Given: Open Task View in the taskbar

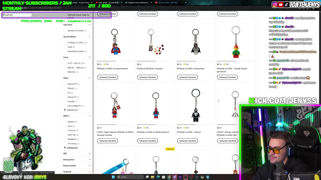Looking at the screenshot, I should (x=147, y=177).
